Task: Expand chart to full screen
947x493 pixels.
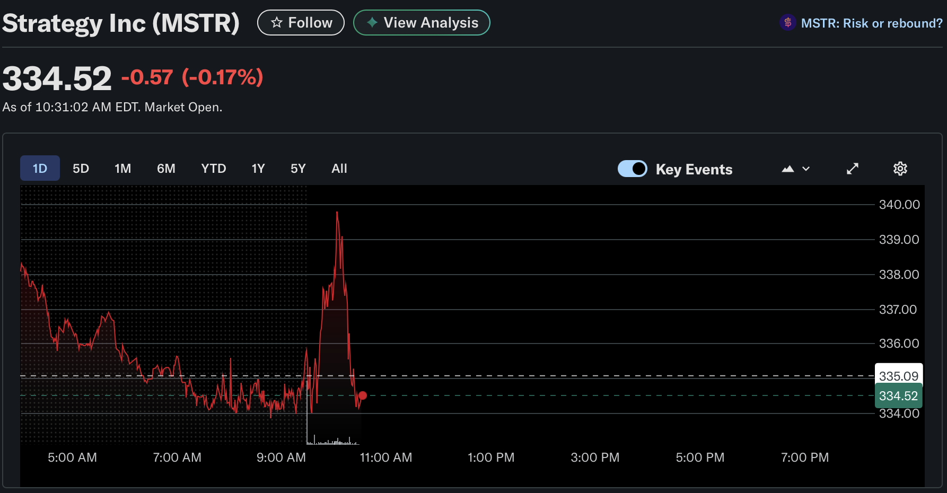Action: point(853,169)
